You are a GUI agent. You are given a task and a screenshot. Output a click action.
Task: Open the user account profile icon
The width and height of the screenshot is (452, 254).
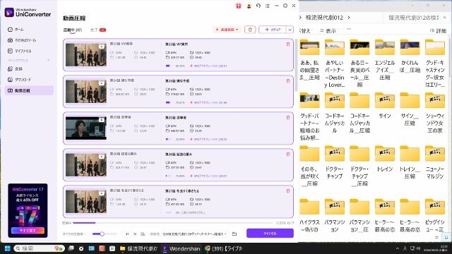249,6
